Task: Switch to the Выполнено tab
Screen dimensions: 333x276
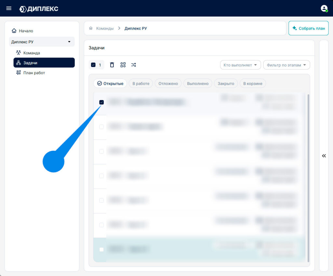Action: click(198, 84)
